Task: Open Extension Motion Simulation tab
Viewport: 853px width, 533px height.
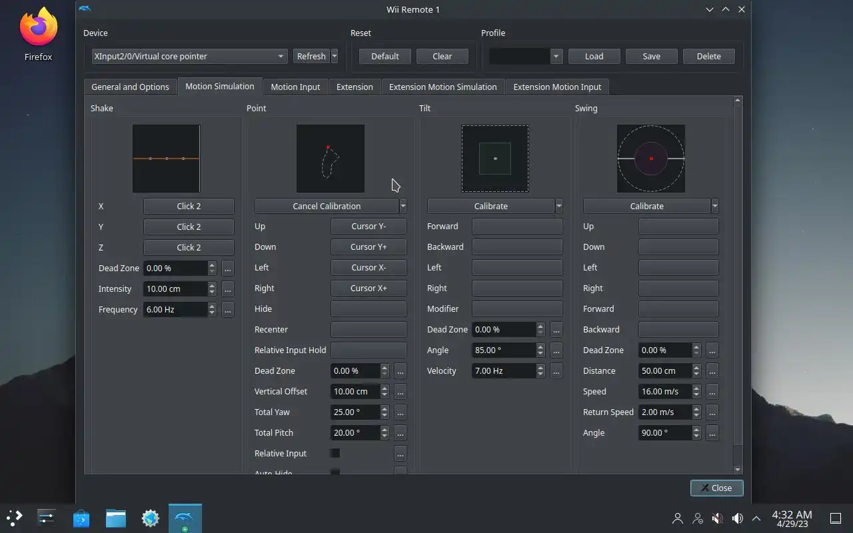Action: tap(442, 87)
